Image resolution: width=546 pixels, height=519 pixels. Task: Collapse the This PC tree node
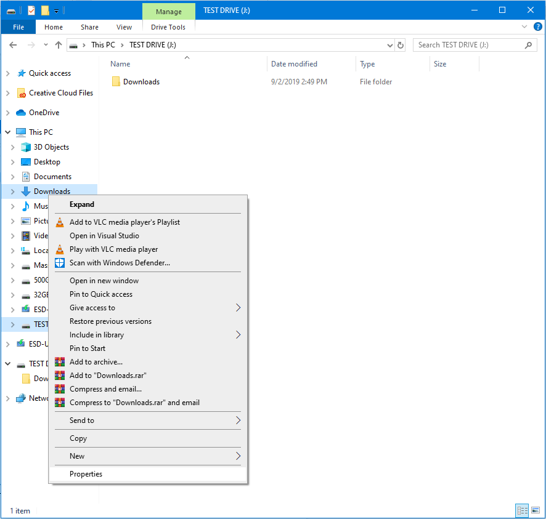[7, 132]
